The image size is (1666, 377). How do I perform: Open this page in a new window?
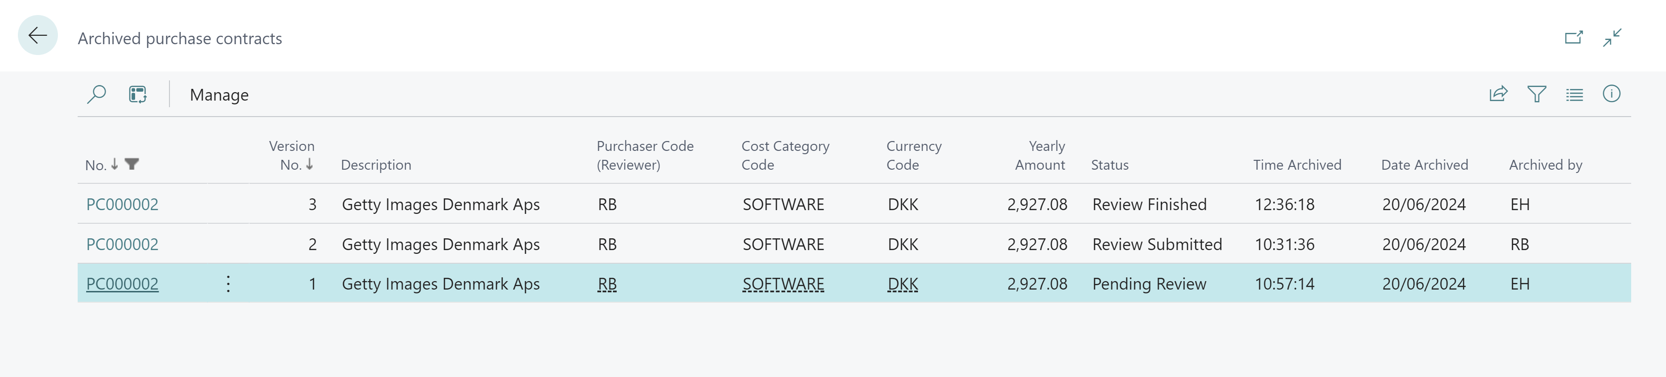(1574, 38)
